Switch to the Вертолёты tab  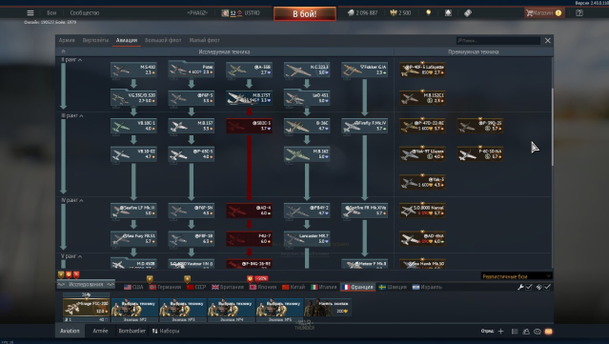(x=95, y=40)
